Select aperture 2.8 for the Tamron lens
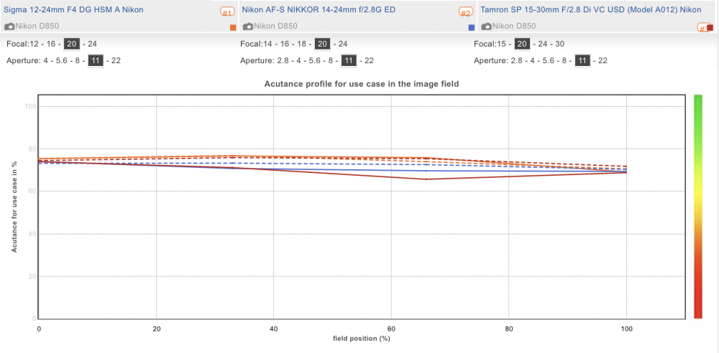 coord(516,60)
